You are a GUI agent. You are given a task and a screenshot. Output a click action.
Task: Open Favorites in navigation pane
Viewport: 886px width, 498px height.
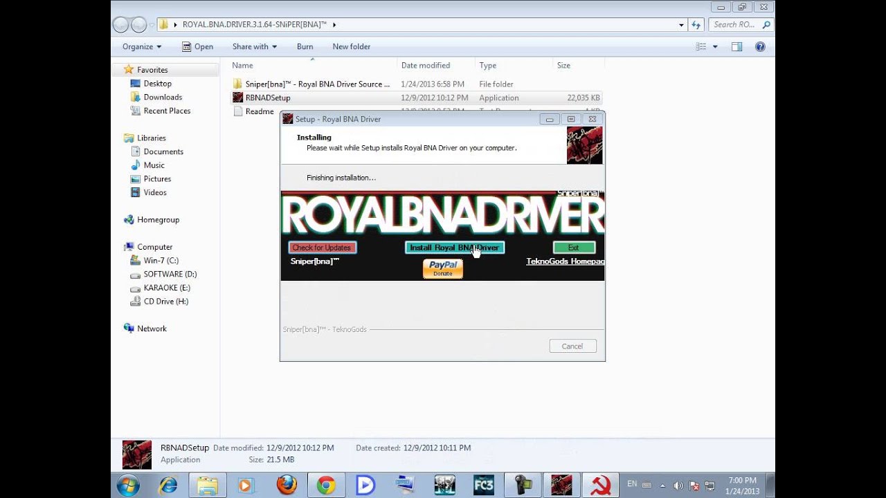point(152,70)
